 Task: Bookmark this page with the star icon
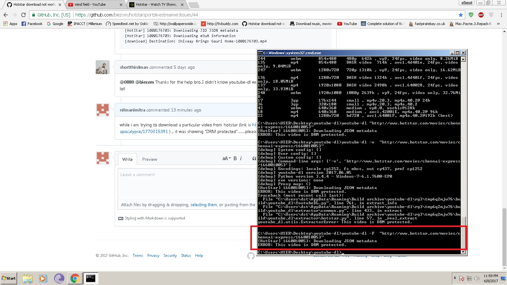point(461,15)
